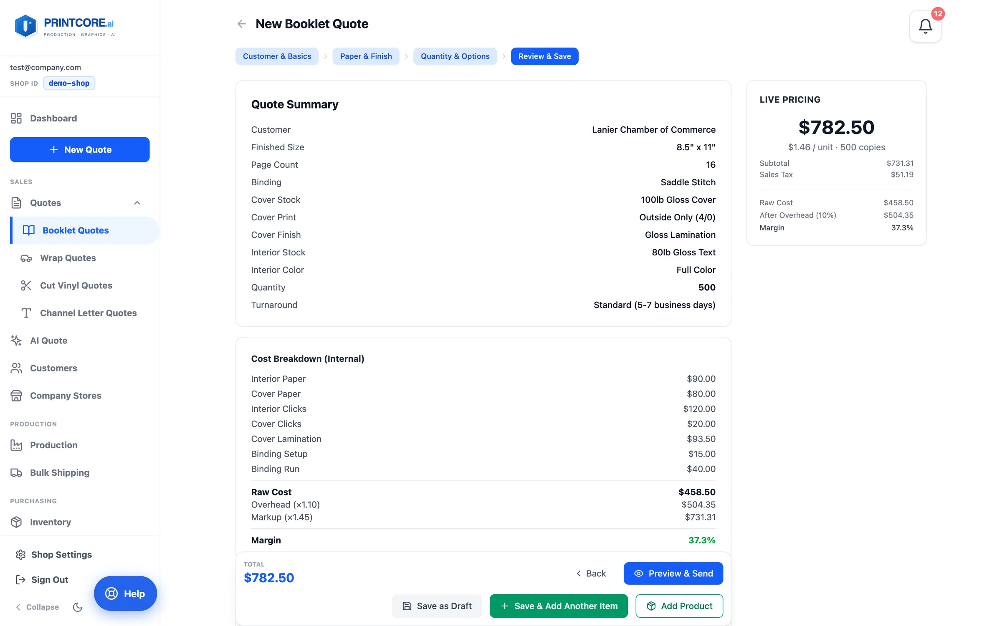
Task: Click the Lanier Chamber of Commerce customer value
Action: pyautogui.click(x=653, y=130)
